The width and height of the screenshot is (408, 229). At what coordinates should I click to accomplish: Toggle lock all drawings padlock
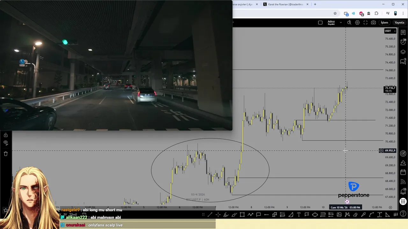tap(6, 135)
